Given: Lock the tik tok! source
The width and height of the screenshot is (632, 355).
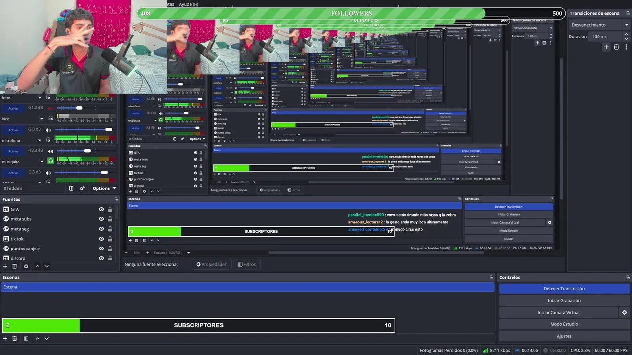Looking at the screenshot, I should [110, 239].
